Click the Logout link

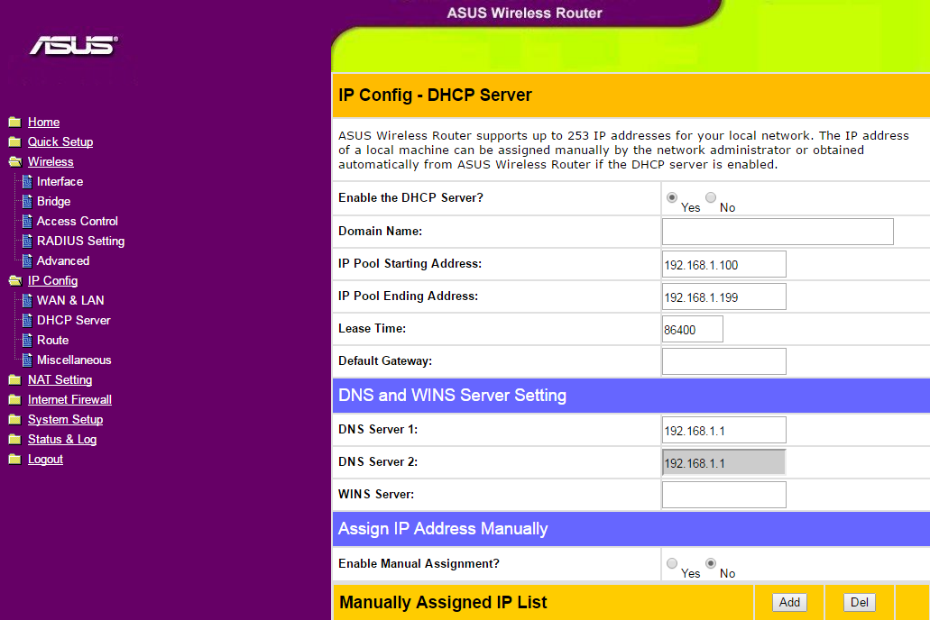45,460
